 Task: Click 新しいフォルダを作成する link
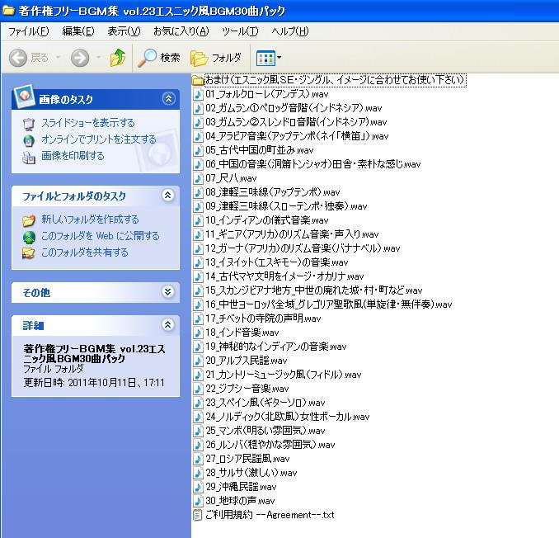pos(90,219)
